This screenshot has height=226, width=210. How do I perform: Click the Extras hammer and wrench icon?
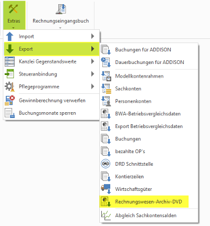tap(14, 9)
